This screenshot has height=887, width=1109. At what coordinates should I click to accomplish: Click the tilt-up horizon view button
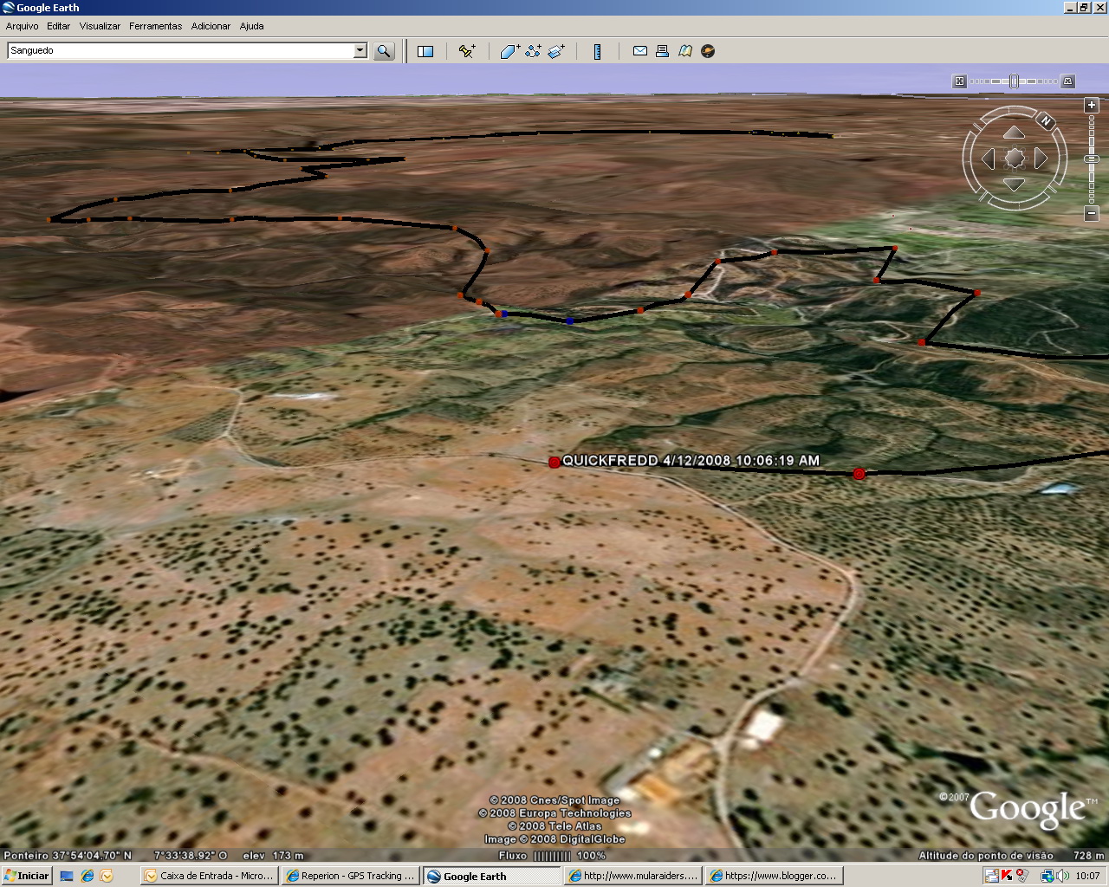pos(1068,81)
